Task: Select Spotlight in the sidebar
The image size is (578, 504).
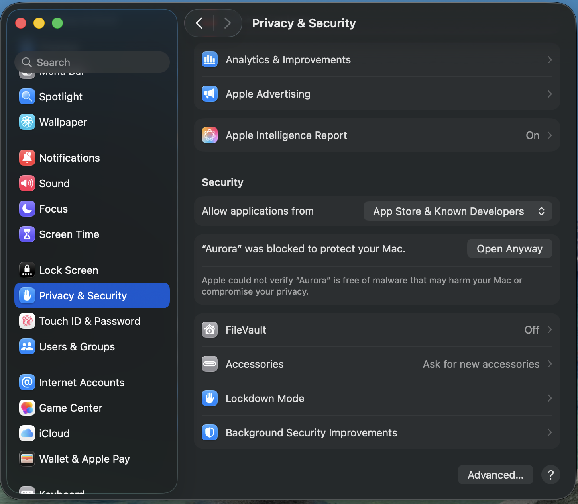Action: coord(92,96)
